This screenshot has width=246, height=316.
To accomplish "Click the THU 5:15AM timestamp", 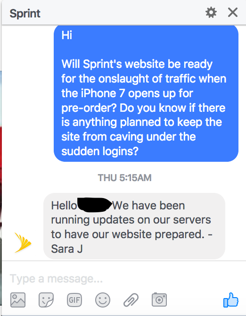I will click(x=124, y=178).
